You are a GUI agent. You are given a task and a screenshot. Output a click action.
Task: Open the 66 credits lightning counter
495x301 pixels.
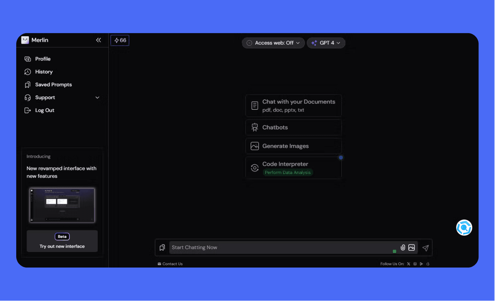click(x=120, y=40)
